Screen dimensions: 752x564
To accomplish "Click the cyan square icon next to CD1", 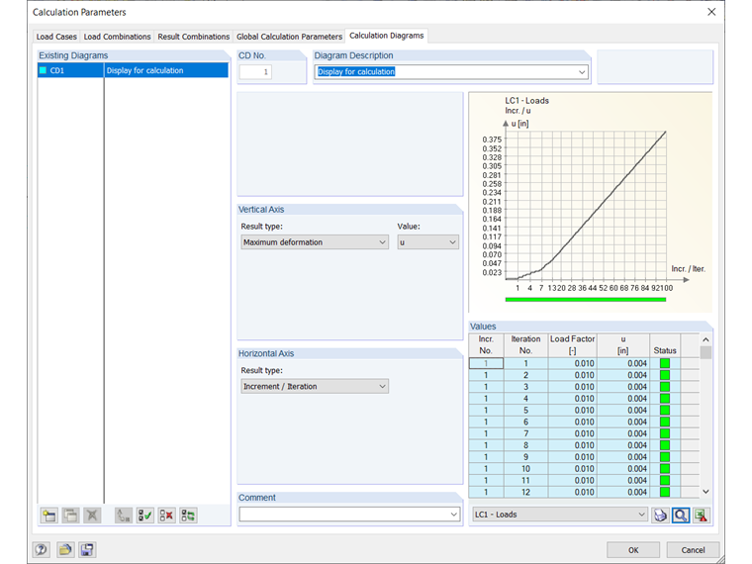I will tap(43, 70).
